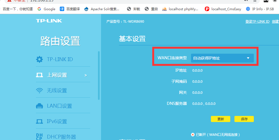This screenshot has height=140, width=279.
Task: Click the 产品型号：TL-WDR8690 text
Action: (125, 22)
